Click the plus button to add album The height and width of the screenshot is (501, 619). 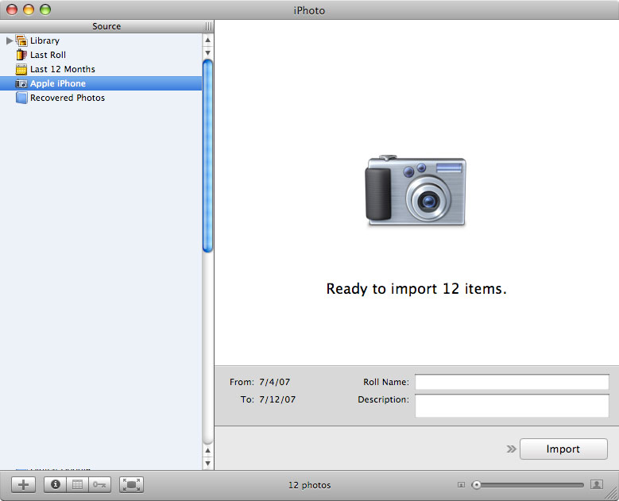(23, 485)
